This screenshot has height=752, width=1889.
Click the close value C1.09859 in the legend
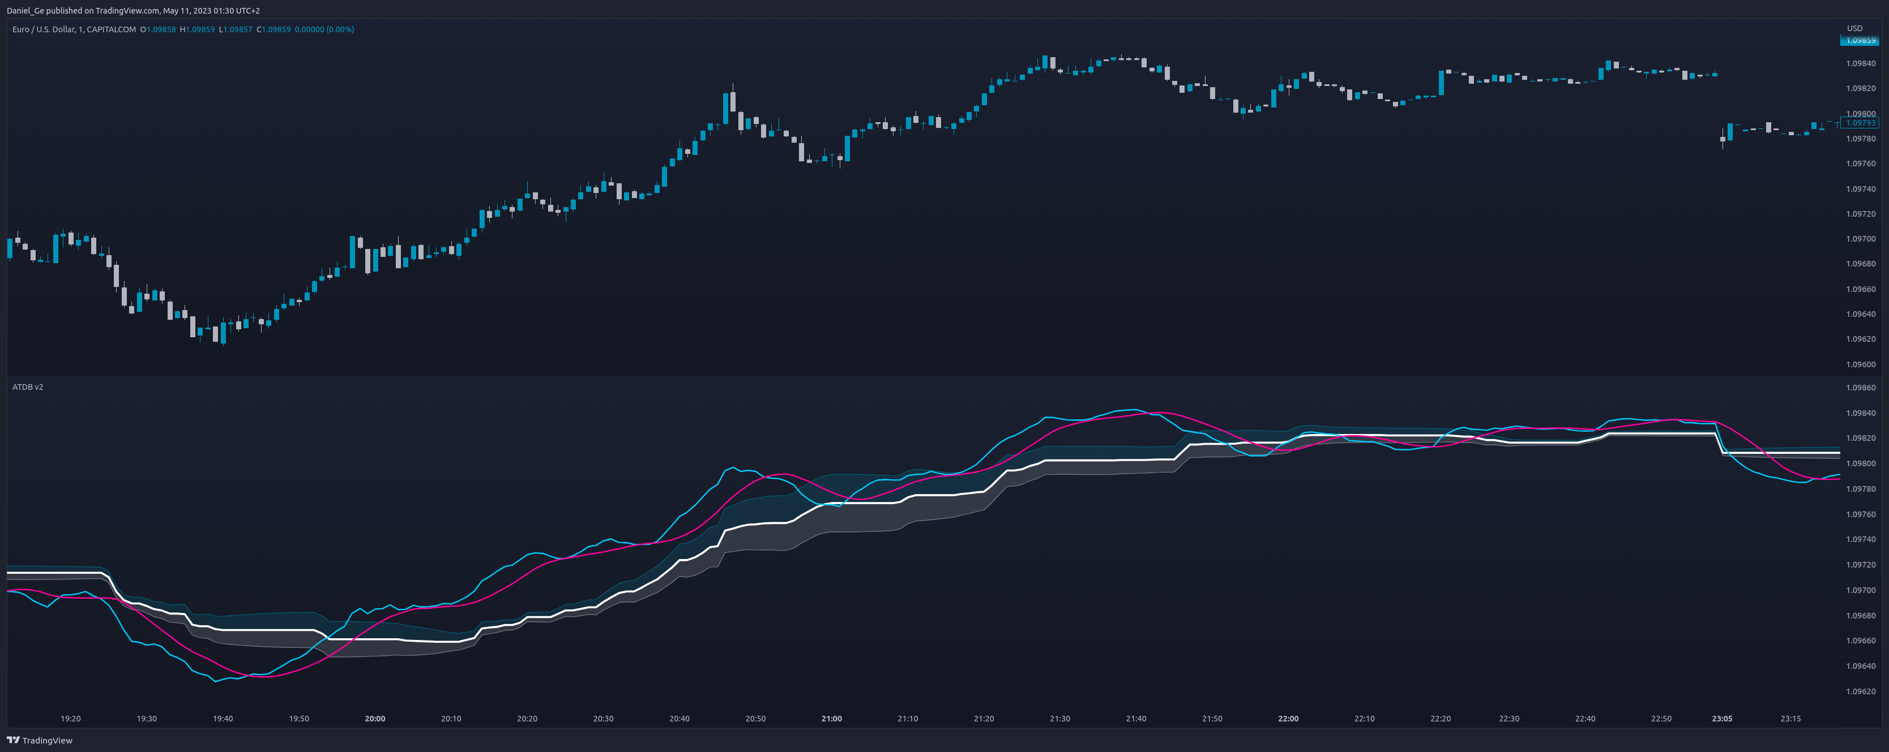pos(273,29)
